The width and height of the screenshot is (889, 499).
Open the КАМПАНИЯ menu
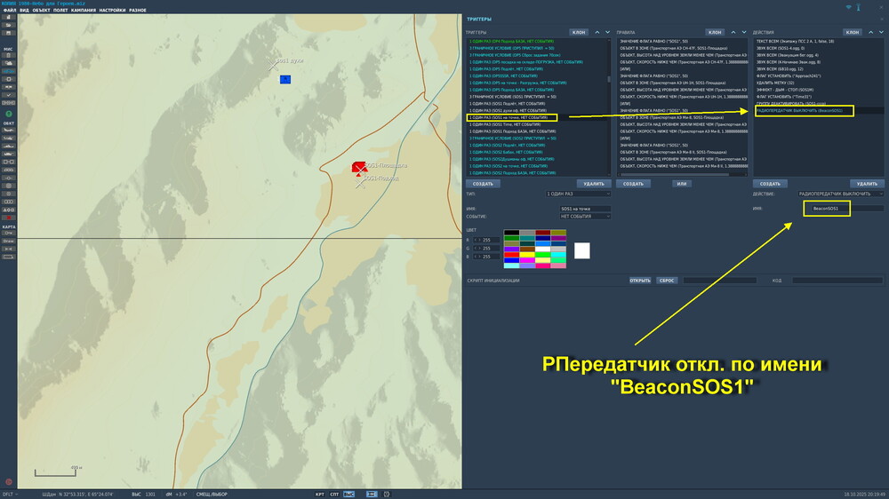[x=84, y=10]
